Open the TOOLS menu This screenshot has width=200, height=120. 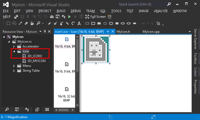coord(116,11)
